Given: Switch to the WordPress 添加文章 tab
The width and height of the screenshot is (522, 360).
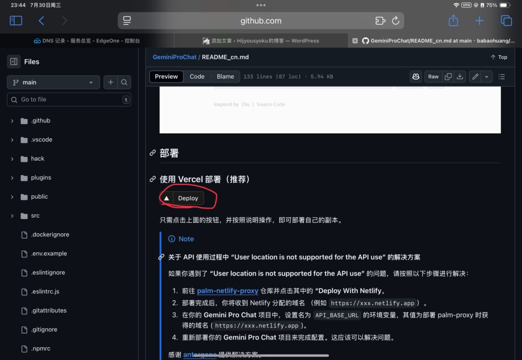Looking at the screenshot, I should (260, 41).
